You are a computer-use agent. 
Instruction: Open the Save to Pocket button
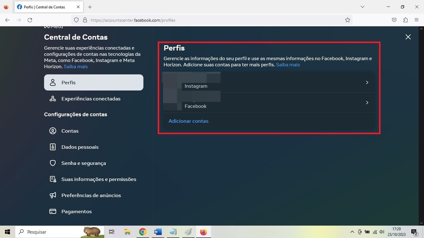[394, 20]
